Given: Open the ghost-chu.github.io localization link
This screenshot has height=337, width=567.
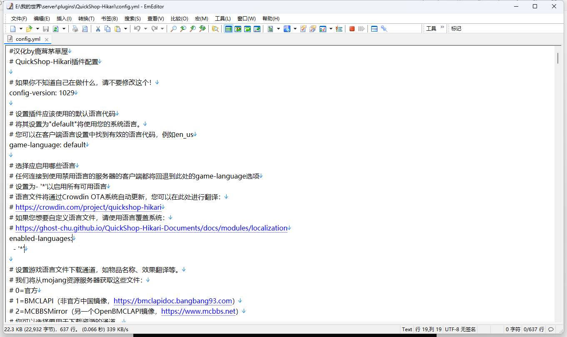Looking at the screenshot, I should tap(151, 228).
